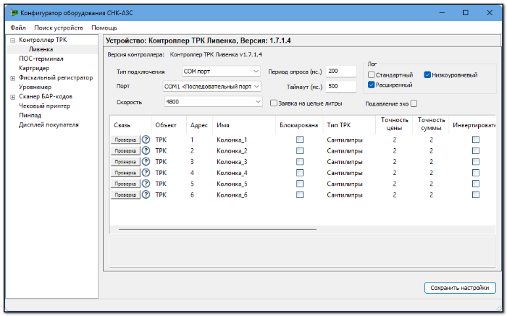The width and height of the screenshot is (507, 316).
Task: Click the Таймаут input field
Action: pyautogui.click(x=341, y=87)
